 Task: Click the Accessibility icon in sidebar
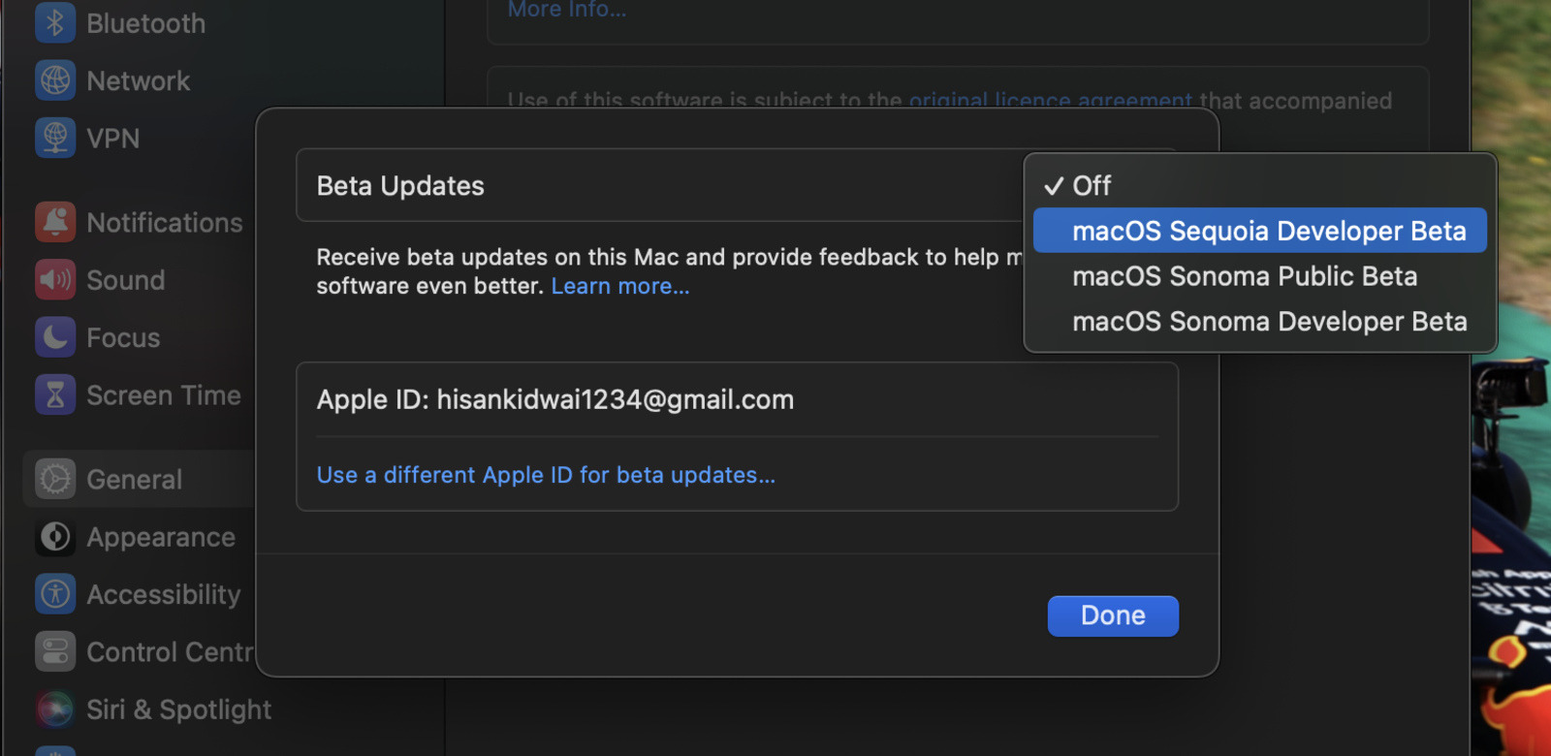pyautogui.click(x=55, y=594)
